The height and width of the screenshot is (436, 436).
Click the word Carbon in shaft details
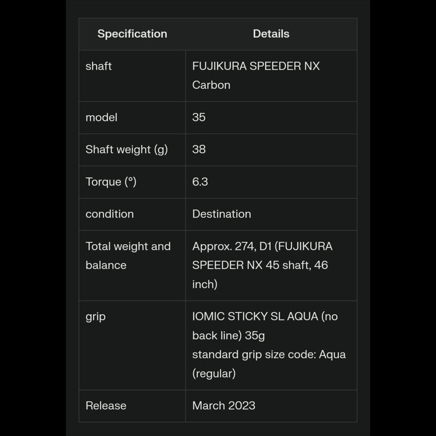pyautogui.click(x=211, y=85)
